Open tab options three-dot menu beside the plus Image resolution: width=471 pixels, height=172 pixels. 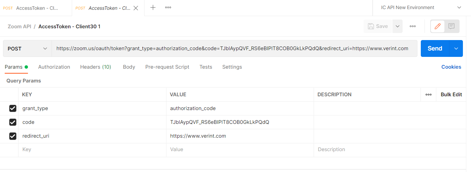coord(168,7)
